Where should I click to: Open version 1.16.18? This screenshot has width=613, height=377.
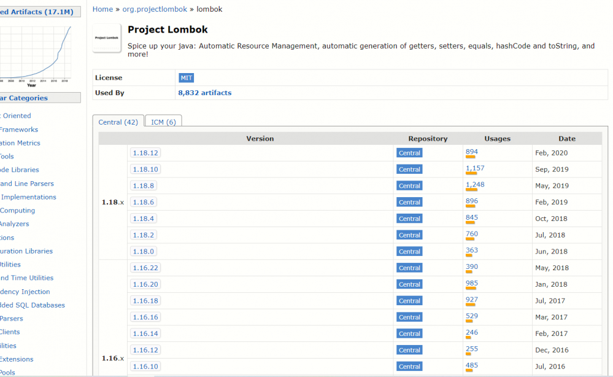click(145, 301)
